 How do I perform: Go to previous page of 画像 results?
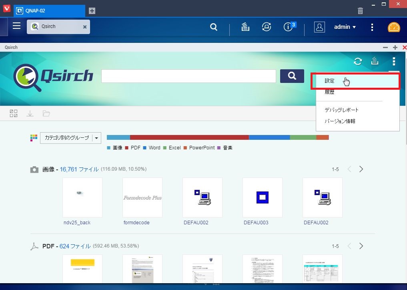tap(349, 169)
